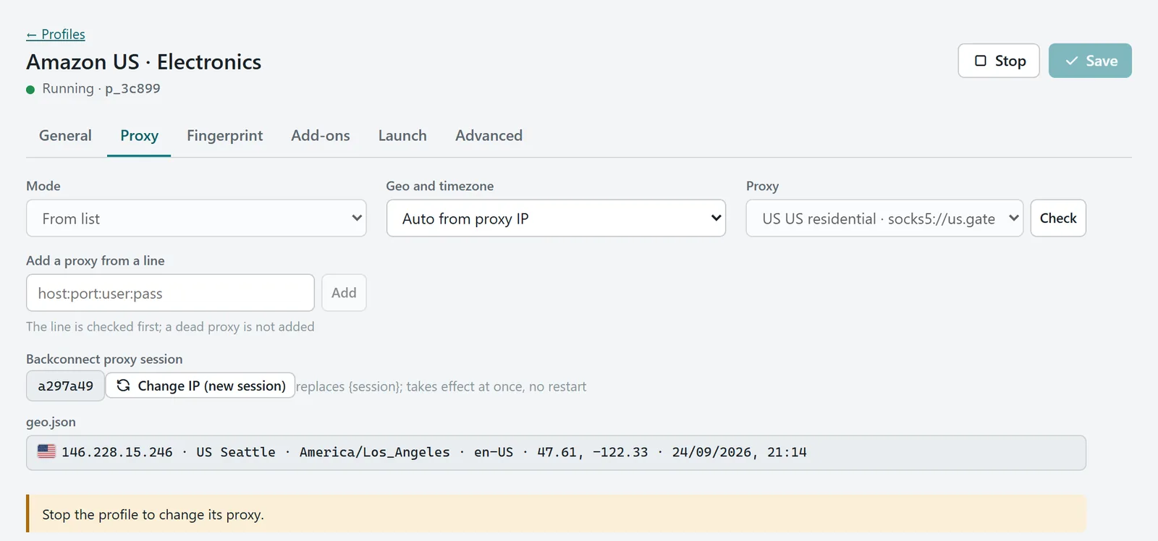Click the Stop button
This screenshot has width=1158, height=541.
(x=999, y=61)
